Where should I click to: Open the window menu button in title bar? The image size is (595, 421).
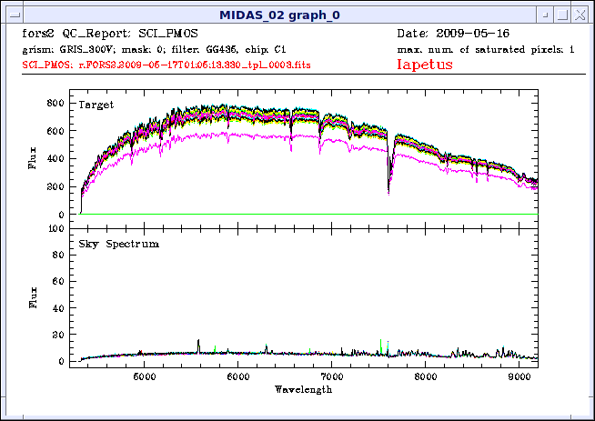click(x=11, y=15)
